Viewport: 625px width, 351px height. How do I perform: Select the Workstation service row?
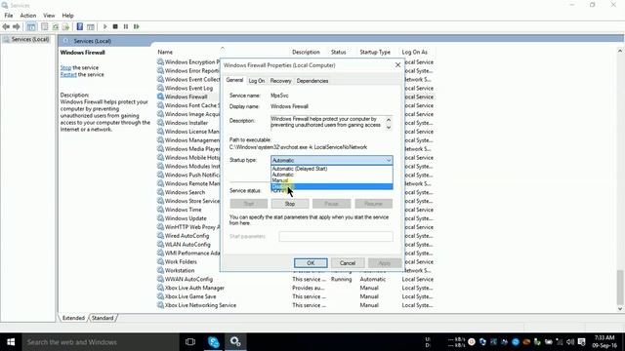click(180, 271)
